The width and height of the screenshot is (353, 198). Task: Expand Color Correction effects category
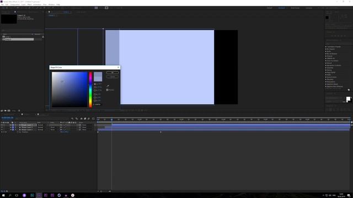pyautogui.click(x=326, y=61)
